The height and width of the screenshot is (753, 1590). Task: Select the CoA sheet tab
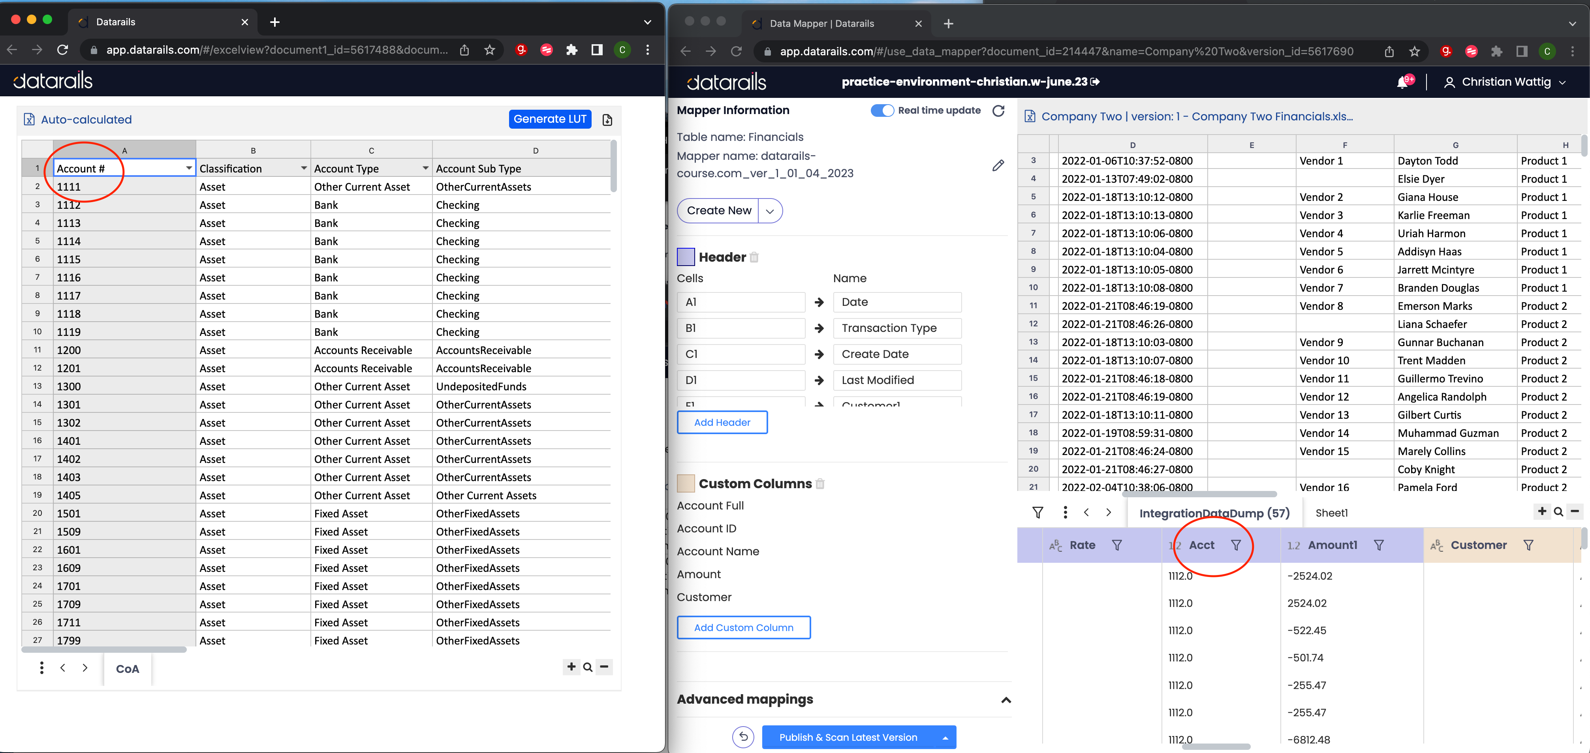point(127,669)
